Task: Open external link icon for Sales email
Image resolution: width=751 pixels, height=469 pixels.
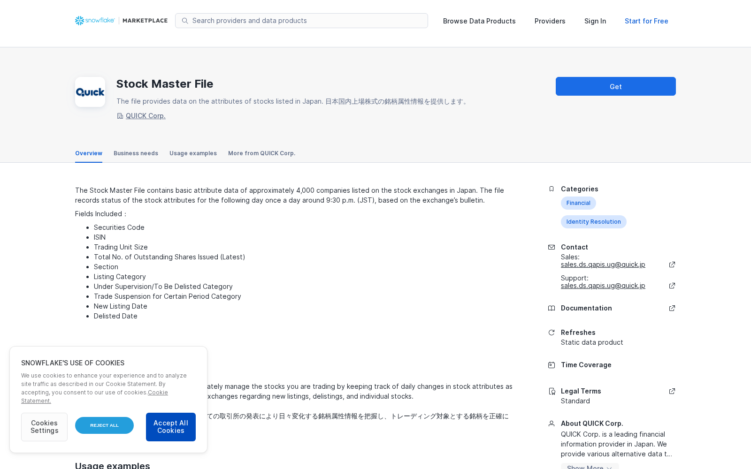Action: point(672,265)
